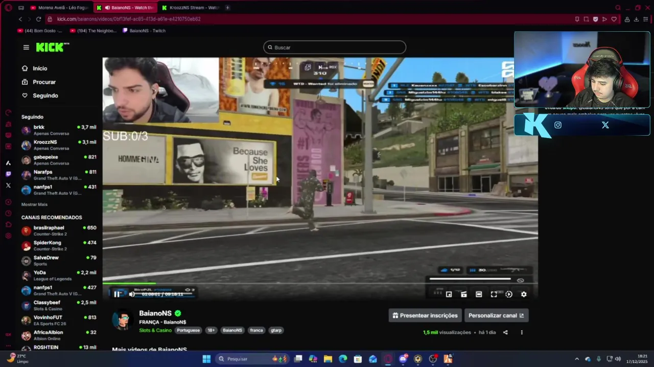Go back in browser history

[x=20, y=19]
